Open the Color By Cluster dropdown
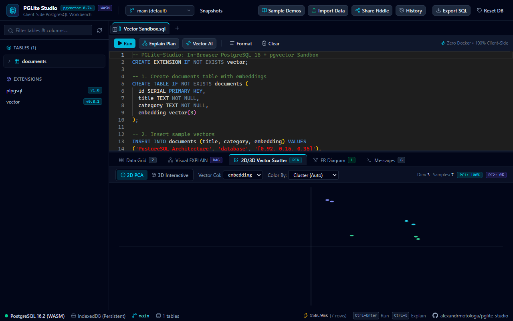The image size is (513, 321). click(x=313, y=175)
